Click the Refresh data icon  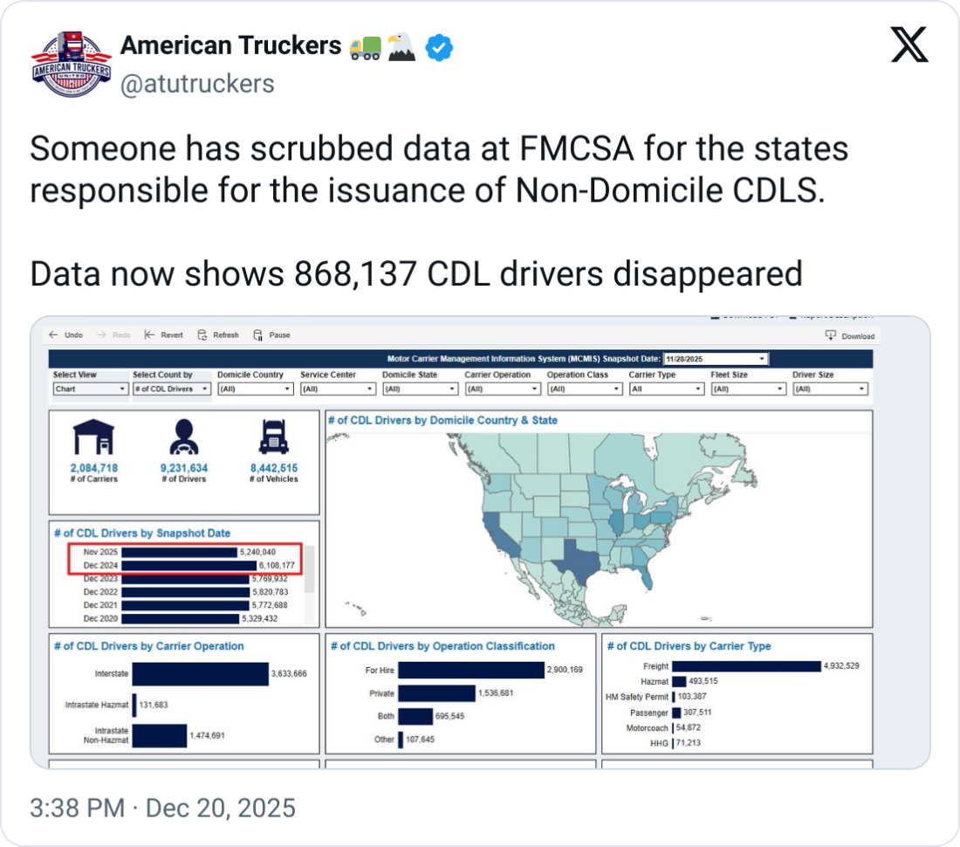[202, 334]
